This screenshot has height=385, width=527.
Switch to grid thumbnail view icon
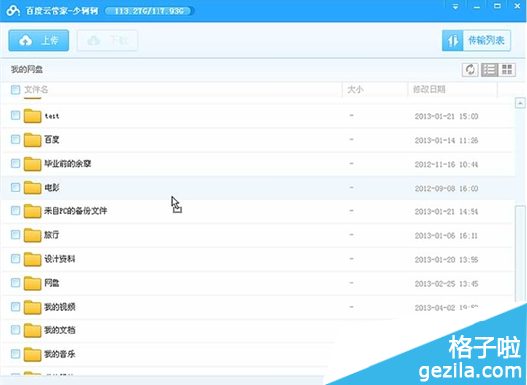pyautogui.click(x=507, y=70)
